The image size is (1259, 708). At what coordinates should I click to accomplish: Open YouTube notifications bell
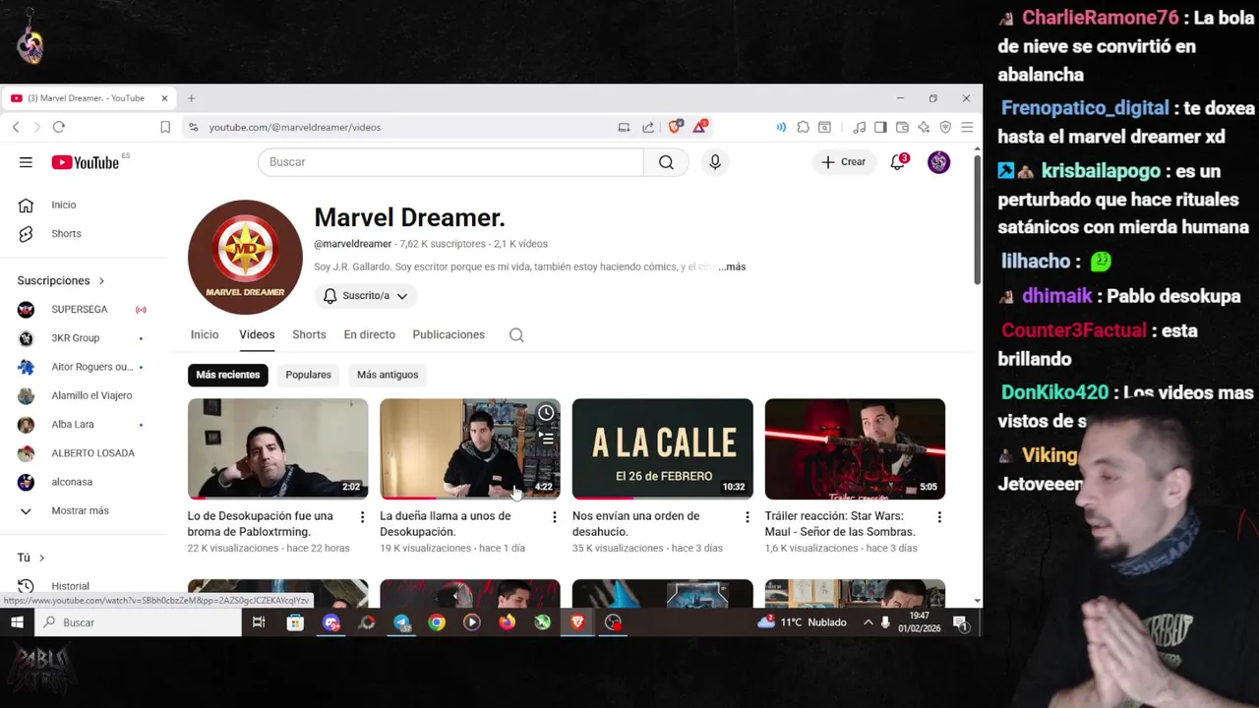click(897, 162)
